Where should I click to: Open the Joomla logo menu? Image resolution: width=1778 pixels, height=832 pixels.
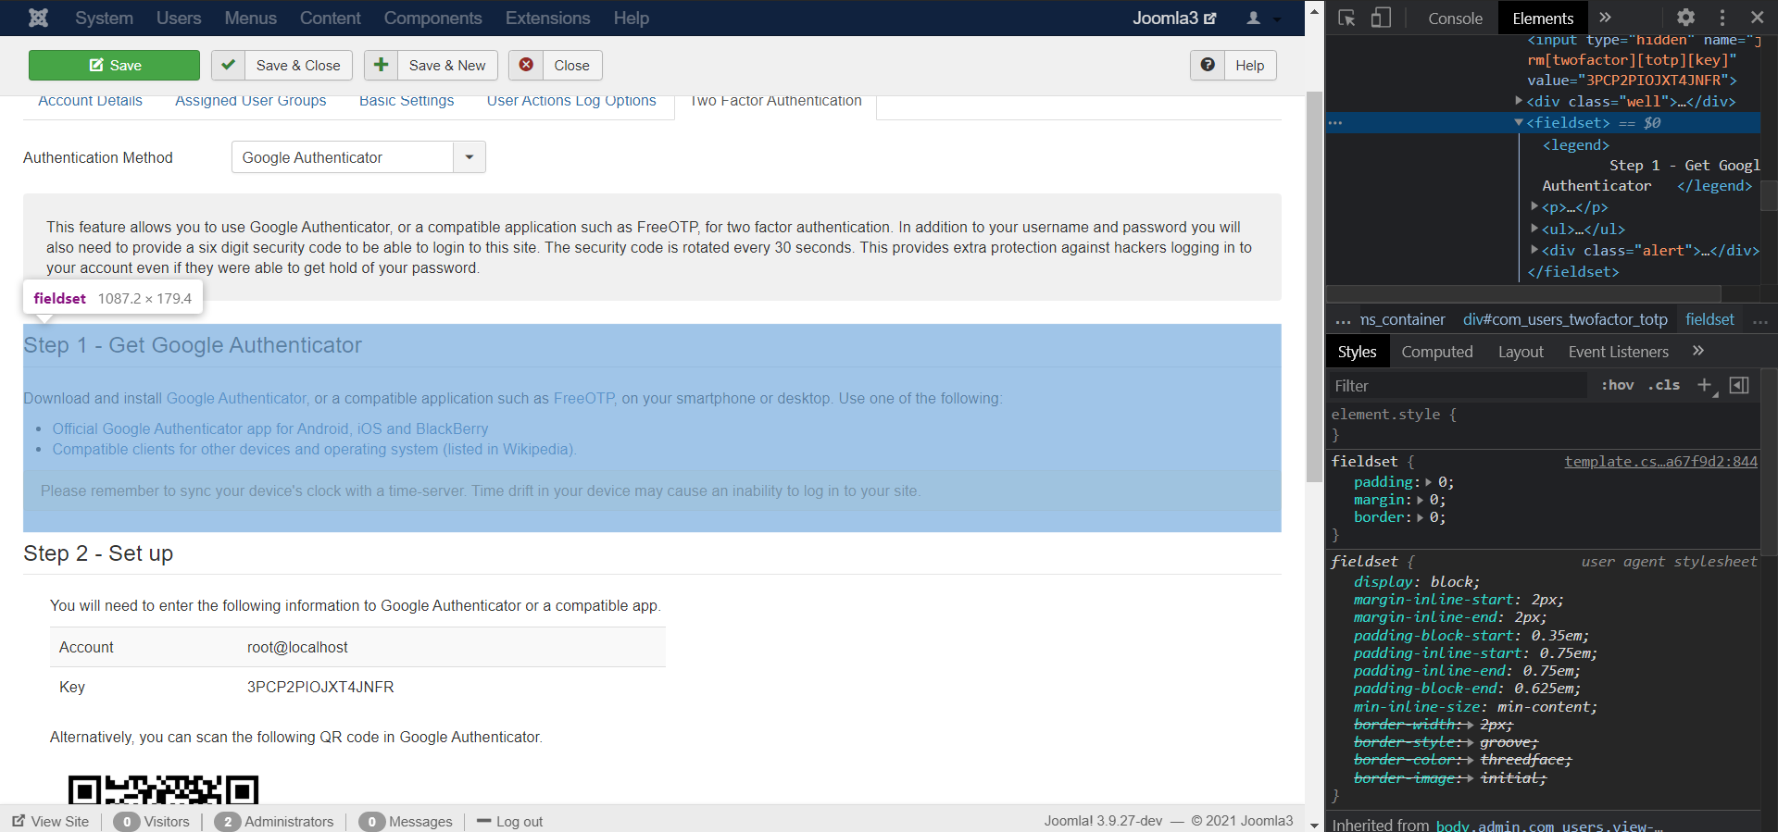[x=38, y=18]
